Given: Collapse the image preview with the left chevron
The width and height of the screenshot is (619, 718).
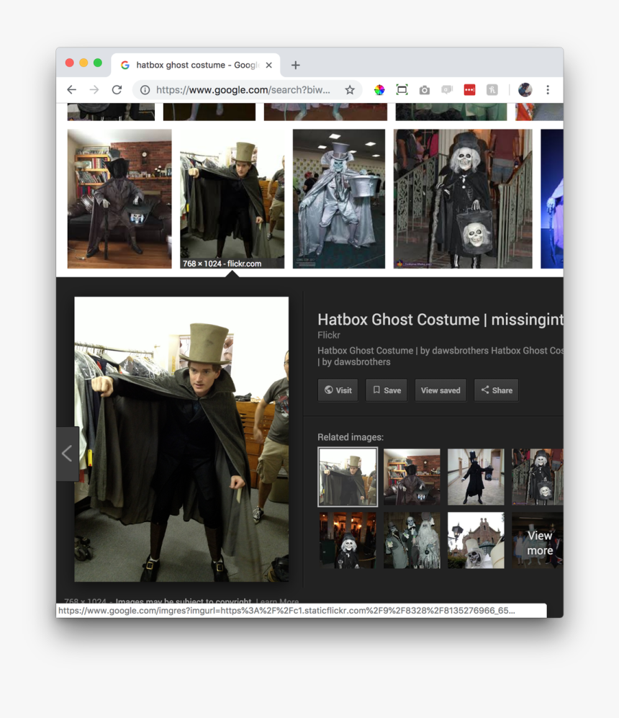Looking at the screenshot, I should (67, 454).
